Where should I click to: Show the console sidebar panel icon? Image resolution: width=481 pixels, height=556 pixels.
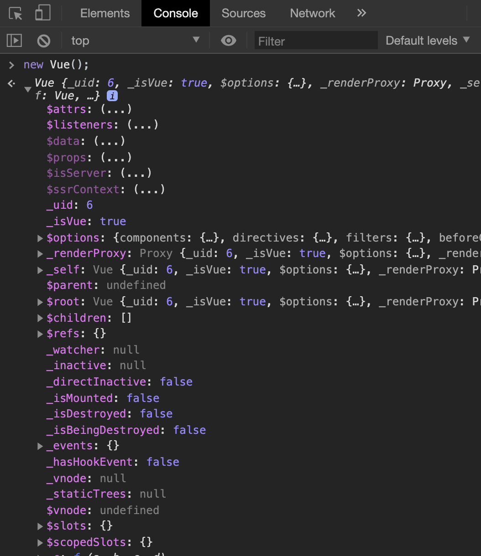click(14, 41)
